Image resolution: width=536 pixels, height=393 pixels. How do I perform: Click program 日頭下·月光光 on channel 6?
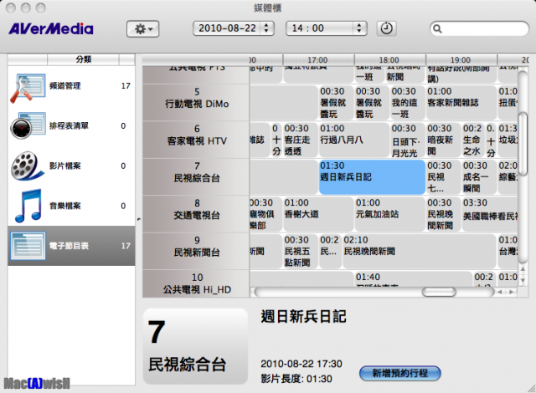408,139
